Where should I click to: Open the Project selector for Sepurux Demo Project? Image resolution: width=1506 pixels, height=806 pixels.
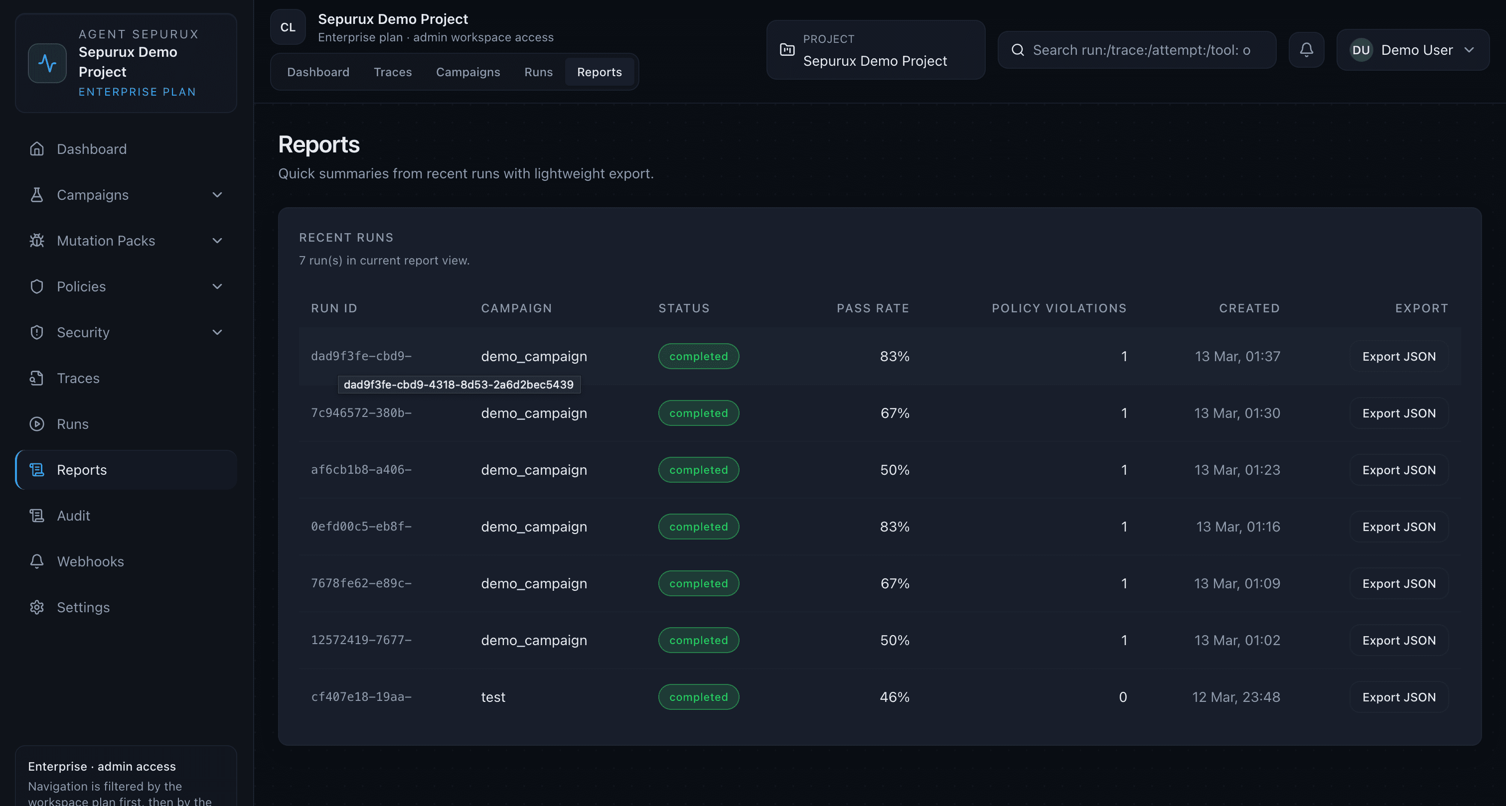pyautogui.click(x=875, y=50)
